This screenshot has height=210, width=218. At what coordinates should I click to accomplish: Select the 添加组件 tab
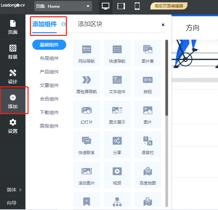click(x=44, y=24)
